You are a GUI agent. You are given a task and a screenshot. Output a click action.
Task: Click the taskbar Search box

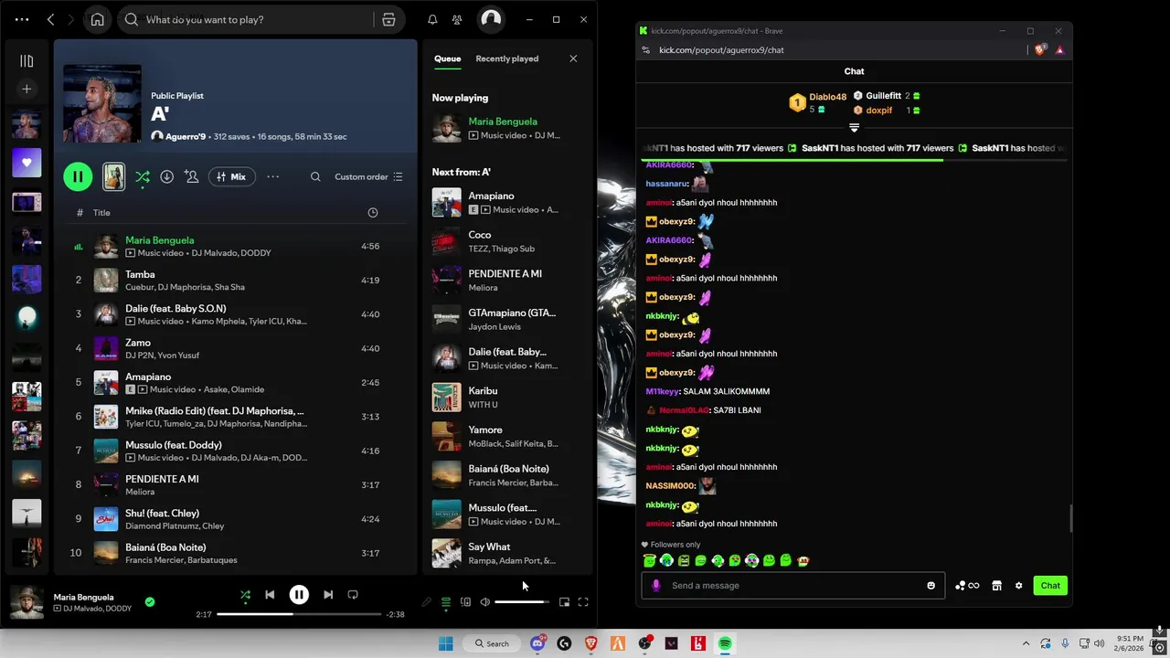coord(492,643)
